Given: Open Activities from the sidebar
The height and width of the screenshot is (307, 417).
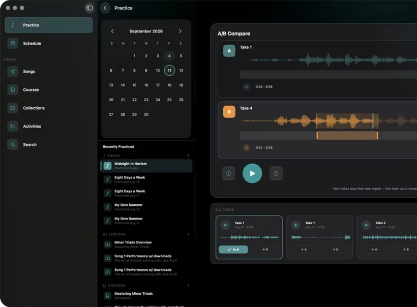Looking at the screenshot, I should click(49, 126).
